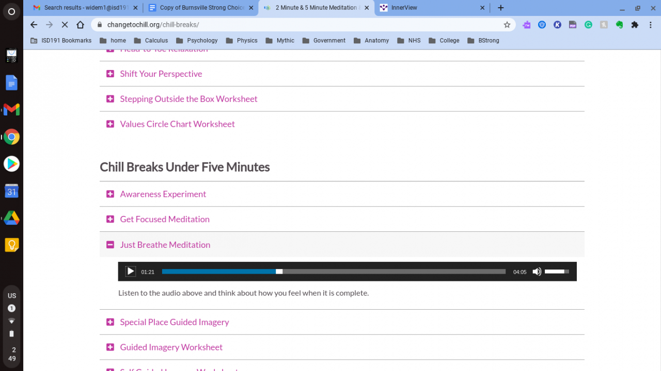Go forward to the next page
This screenshot has height=371, width=661.
50,25
